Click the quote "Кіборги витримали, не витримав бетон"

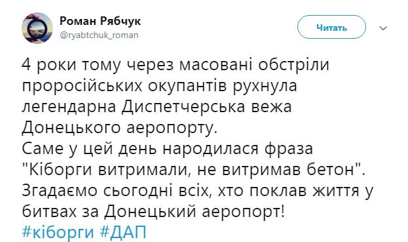point(194,169)
